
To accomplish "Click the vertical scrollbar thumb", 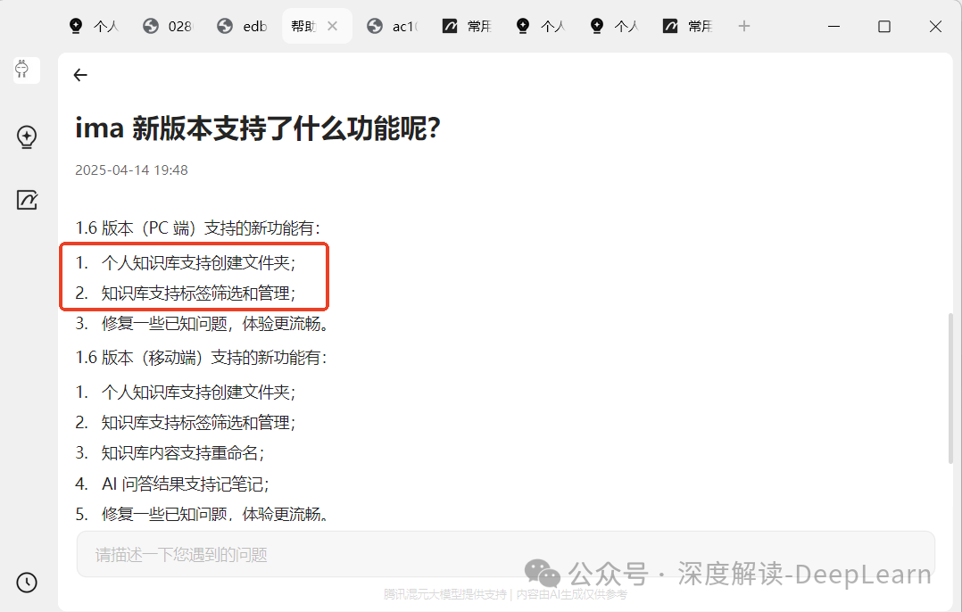I will [950, 388].
